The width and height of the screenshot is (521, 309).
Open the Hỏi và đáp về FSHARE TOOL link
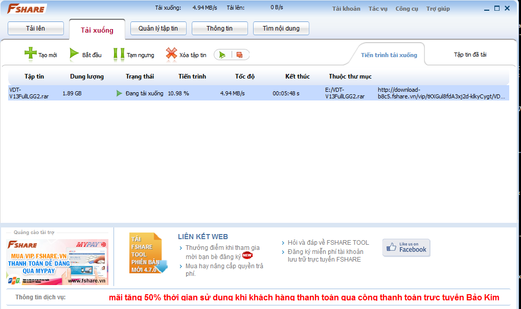(328, 243)
